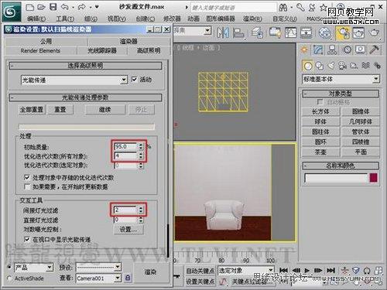The image size is (387, 290).
Task: Click the 渲染 render button
Action: [x=150, y=271]
